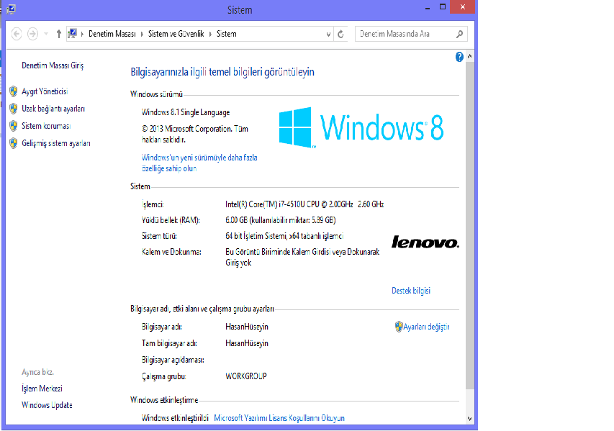The image size is (614, 431).
Task: Click the Ayrıca bkz. label
Action: [37, 372]
